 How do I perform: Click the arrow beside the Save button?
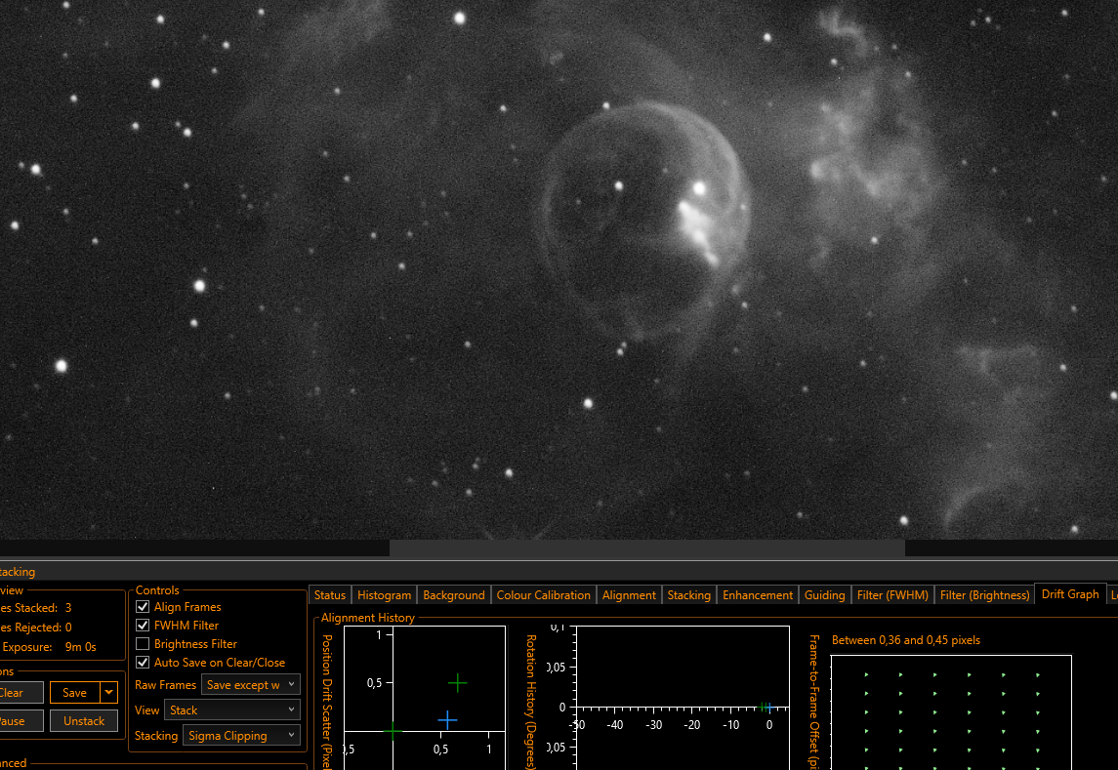[108, 693]
